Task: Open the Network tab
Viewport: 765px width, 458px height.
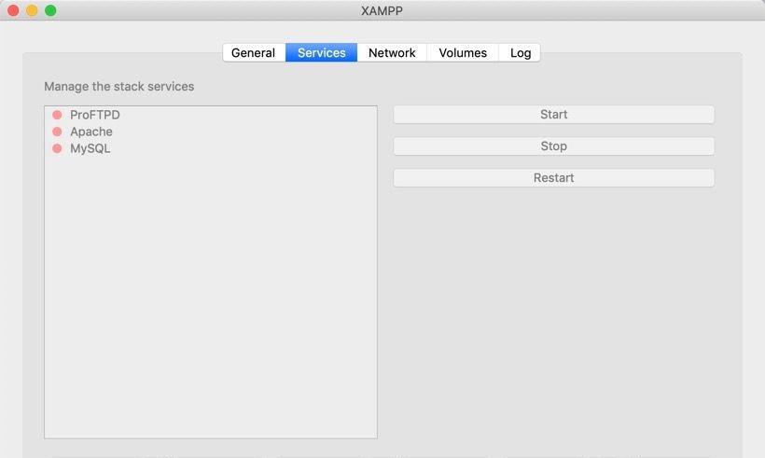Action: point(392,52)
